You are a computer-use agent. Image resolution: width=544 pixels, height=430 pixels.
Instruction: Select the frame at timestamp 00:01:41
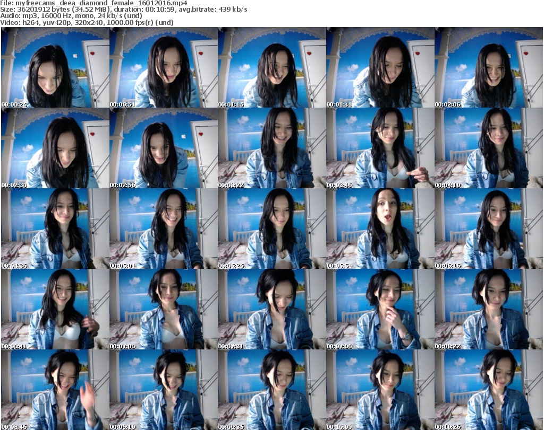(380, 67)
